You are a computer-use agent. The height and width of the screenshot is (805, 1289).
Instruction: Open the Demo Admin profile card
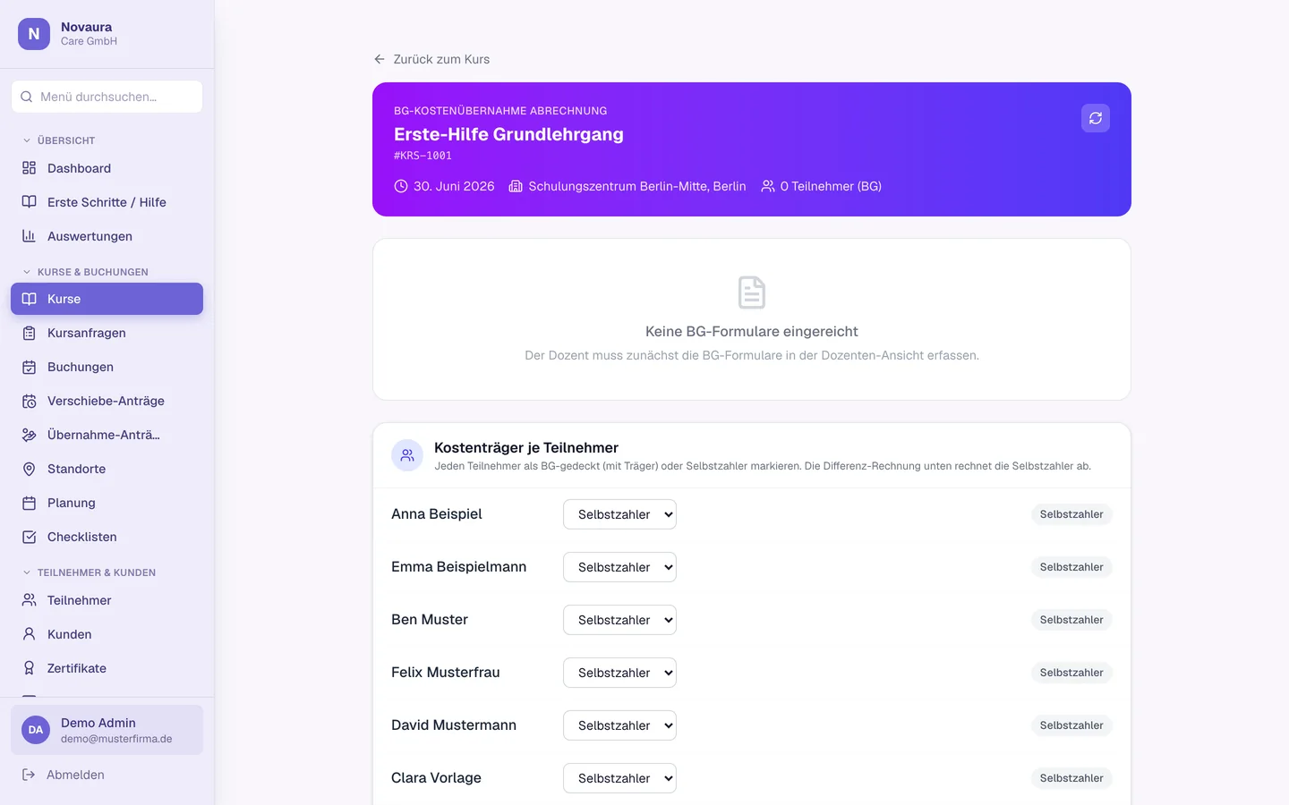click(x=107, y=730)
